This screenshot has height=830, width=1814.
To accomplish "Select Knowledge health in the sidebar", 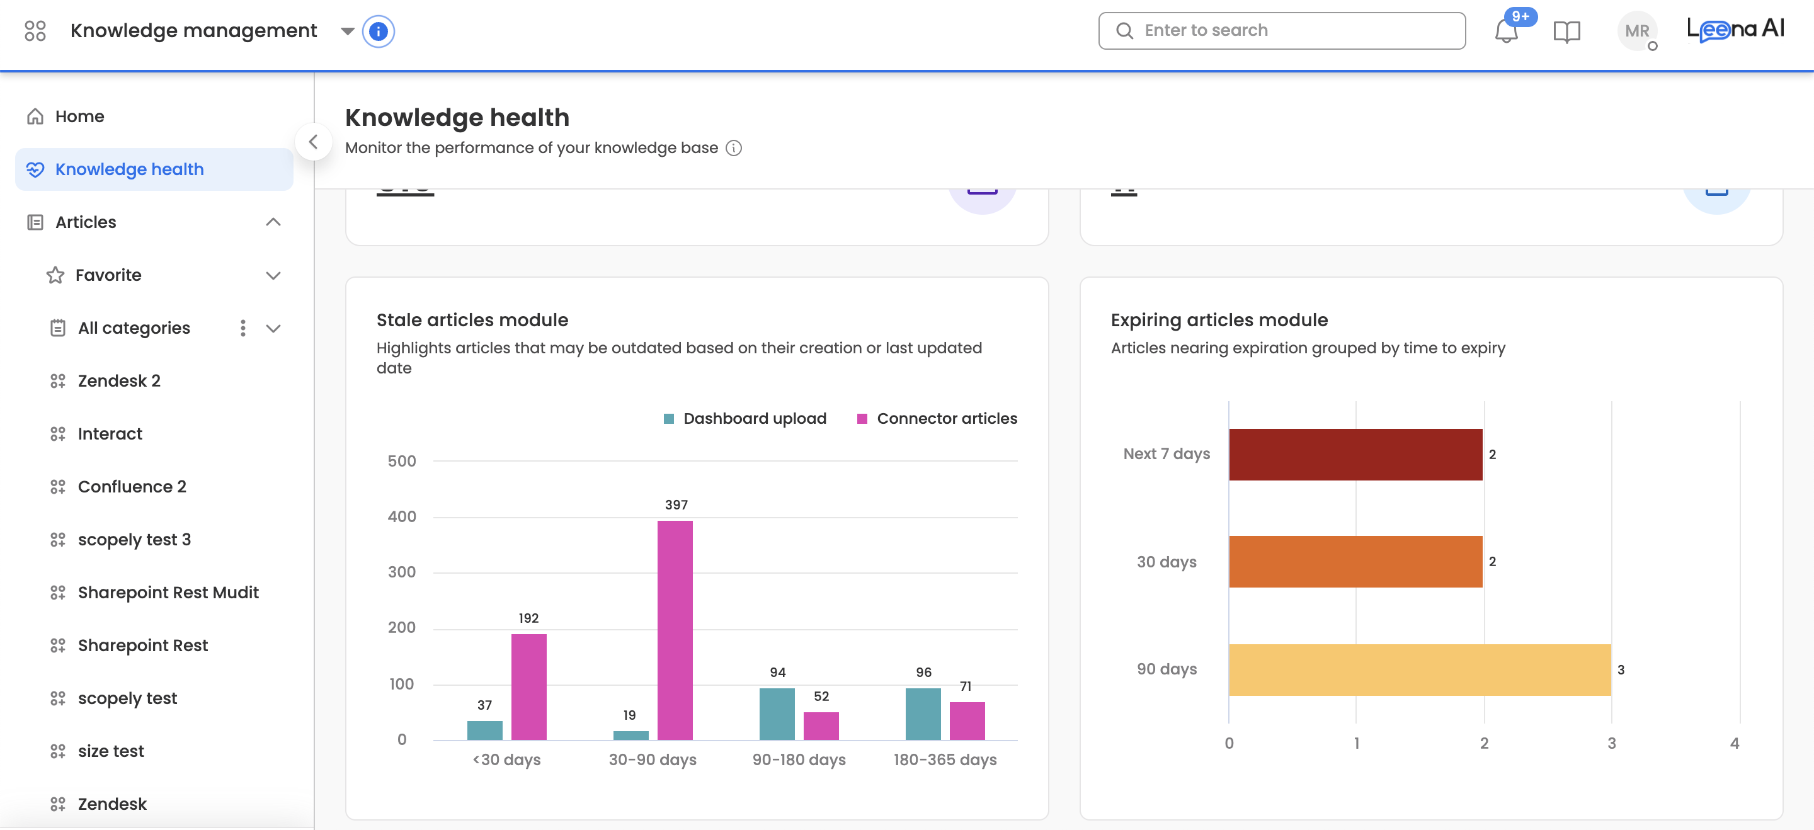I will 129,169.
